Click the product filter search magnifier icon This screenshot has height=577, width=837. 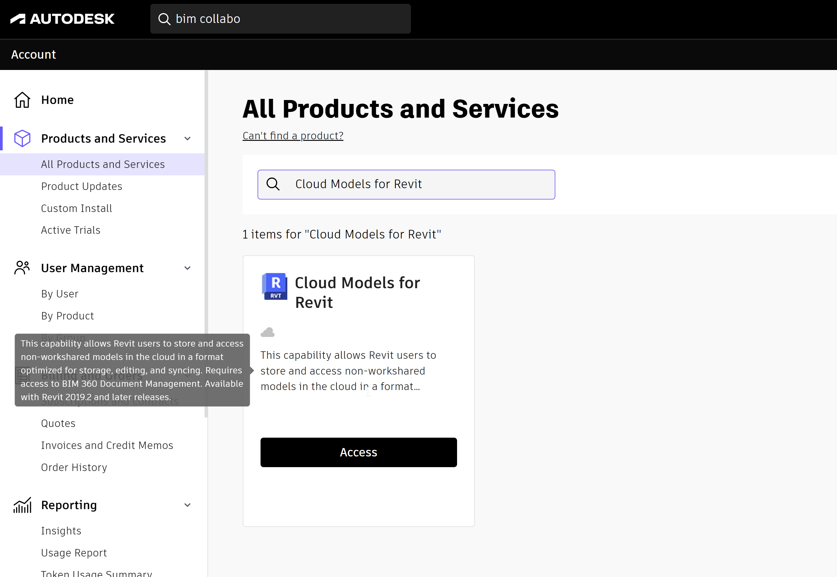(x=273, y=184)
